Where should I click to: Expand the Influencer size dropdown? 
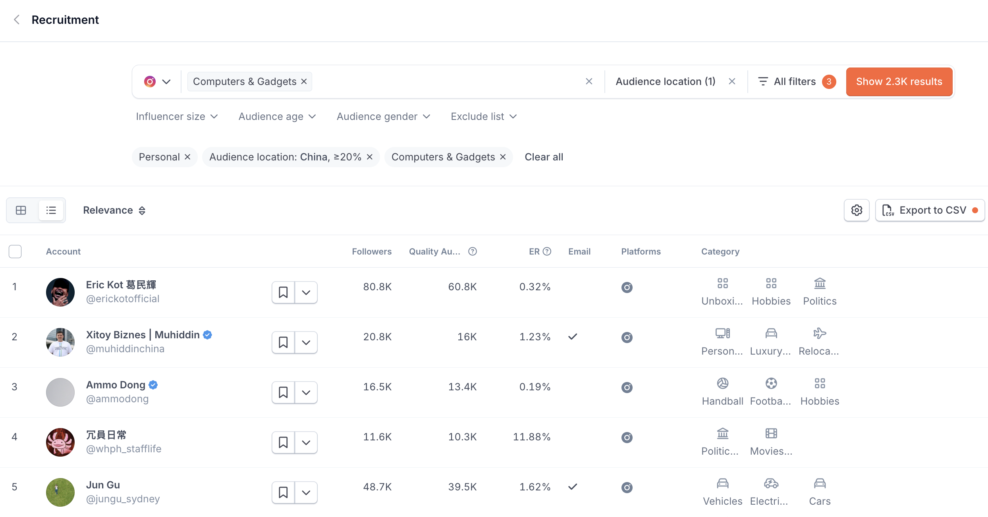tap(177, 117)
